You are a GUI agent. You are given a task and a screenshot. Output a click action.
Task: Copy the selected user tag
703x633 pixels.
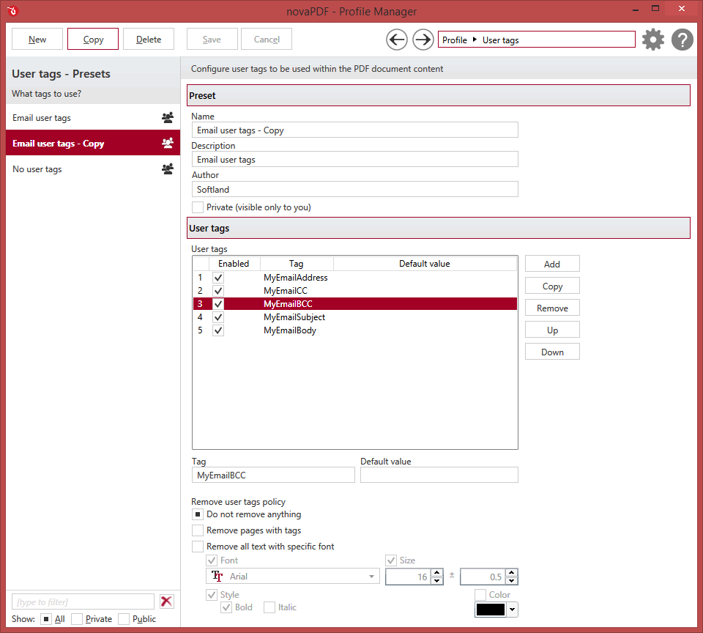click(x=552, y=286)
